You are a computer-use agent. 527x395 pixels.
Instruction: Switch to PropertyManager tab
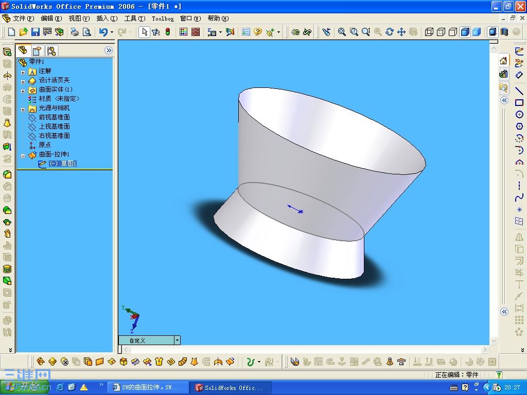37,51
